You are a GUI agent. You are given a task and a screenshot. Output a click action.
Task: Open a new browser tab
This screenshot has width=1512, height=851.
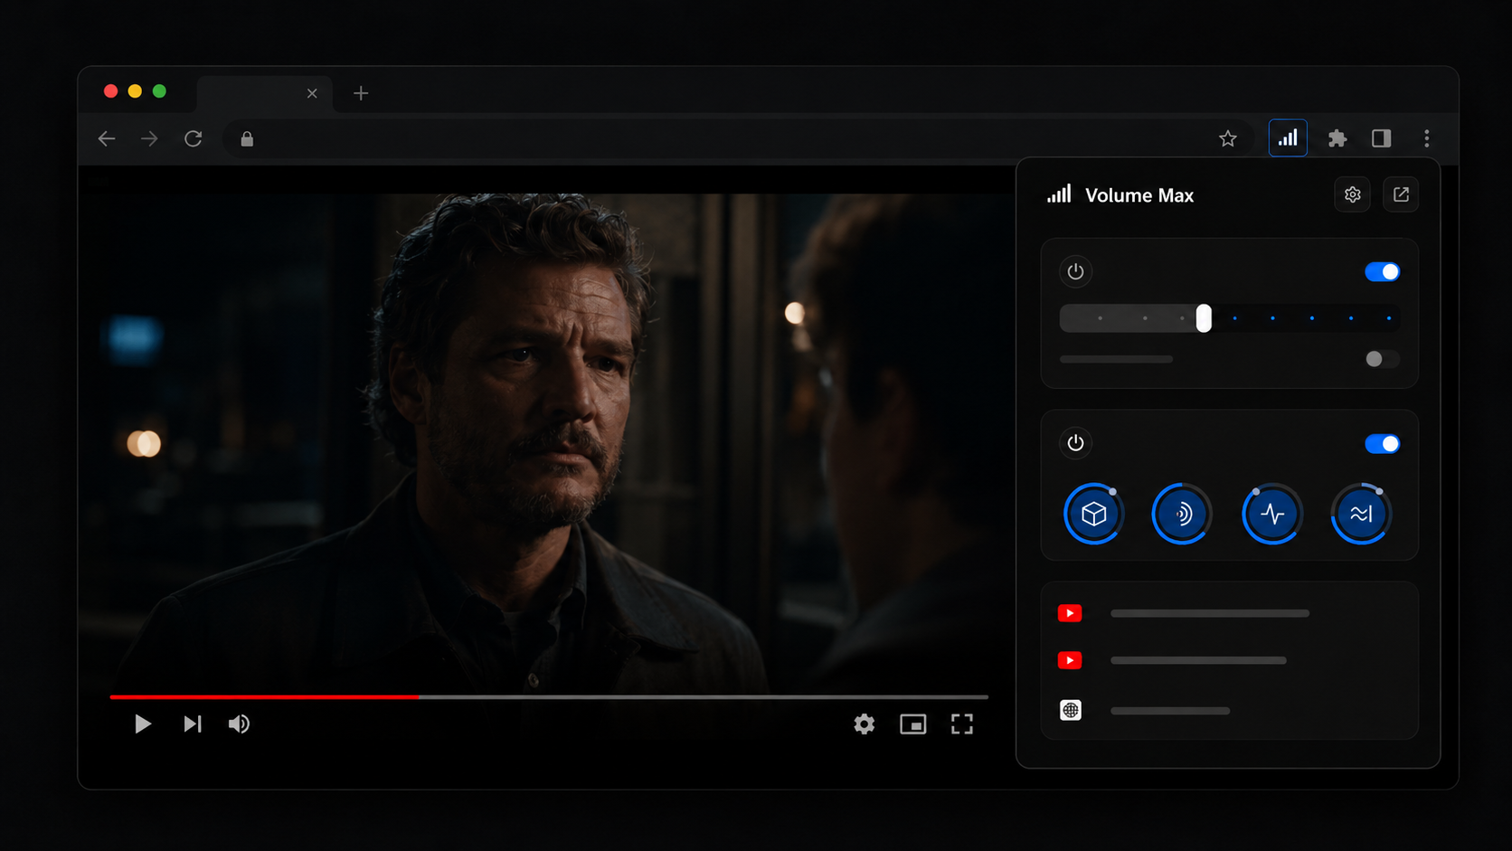tap(361, 93)
